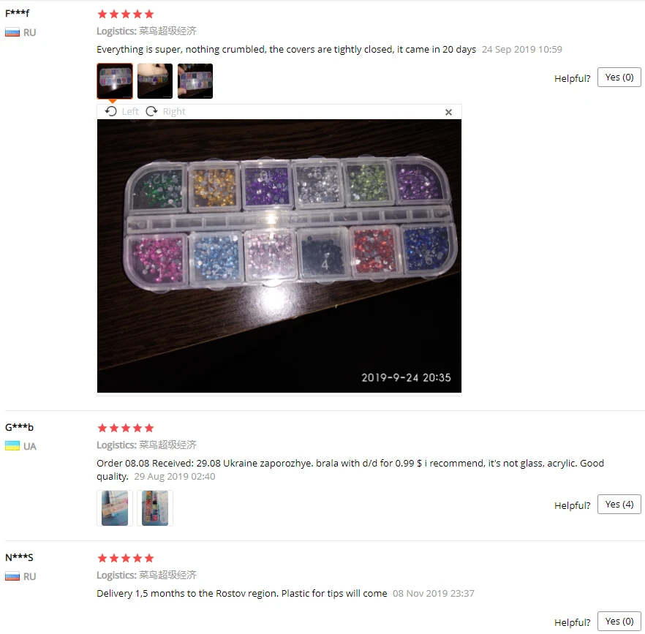Click the Ukraine flag icon beside UA

coord(12,445)
